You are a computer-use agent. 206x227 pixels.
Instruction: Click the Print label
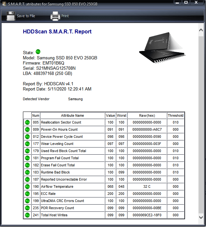(65, 16)
